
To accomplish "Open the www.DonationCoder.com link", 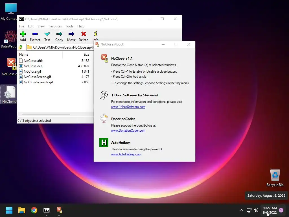I will [128, 131].
